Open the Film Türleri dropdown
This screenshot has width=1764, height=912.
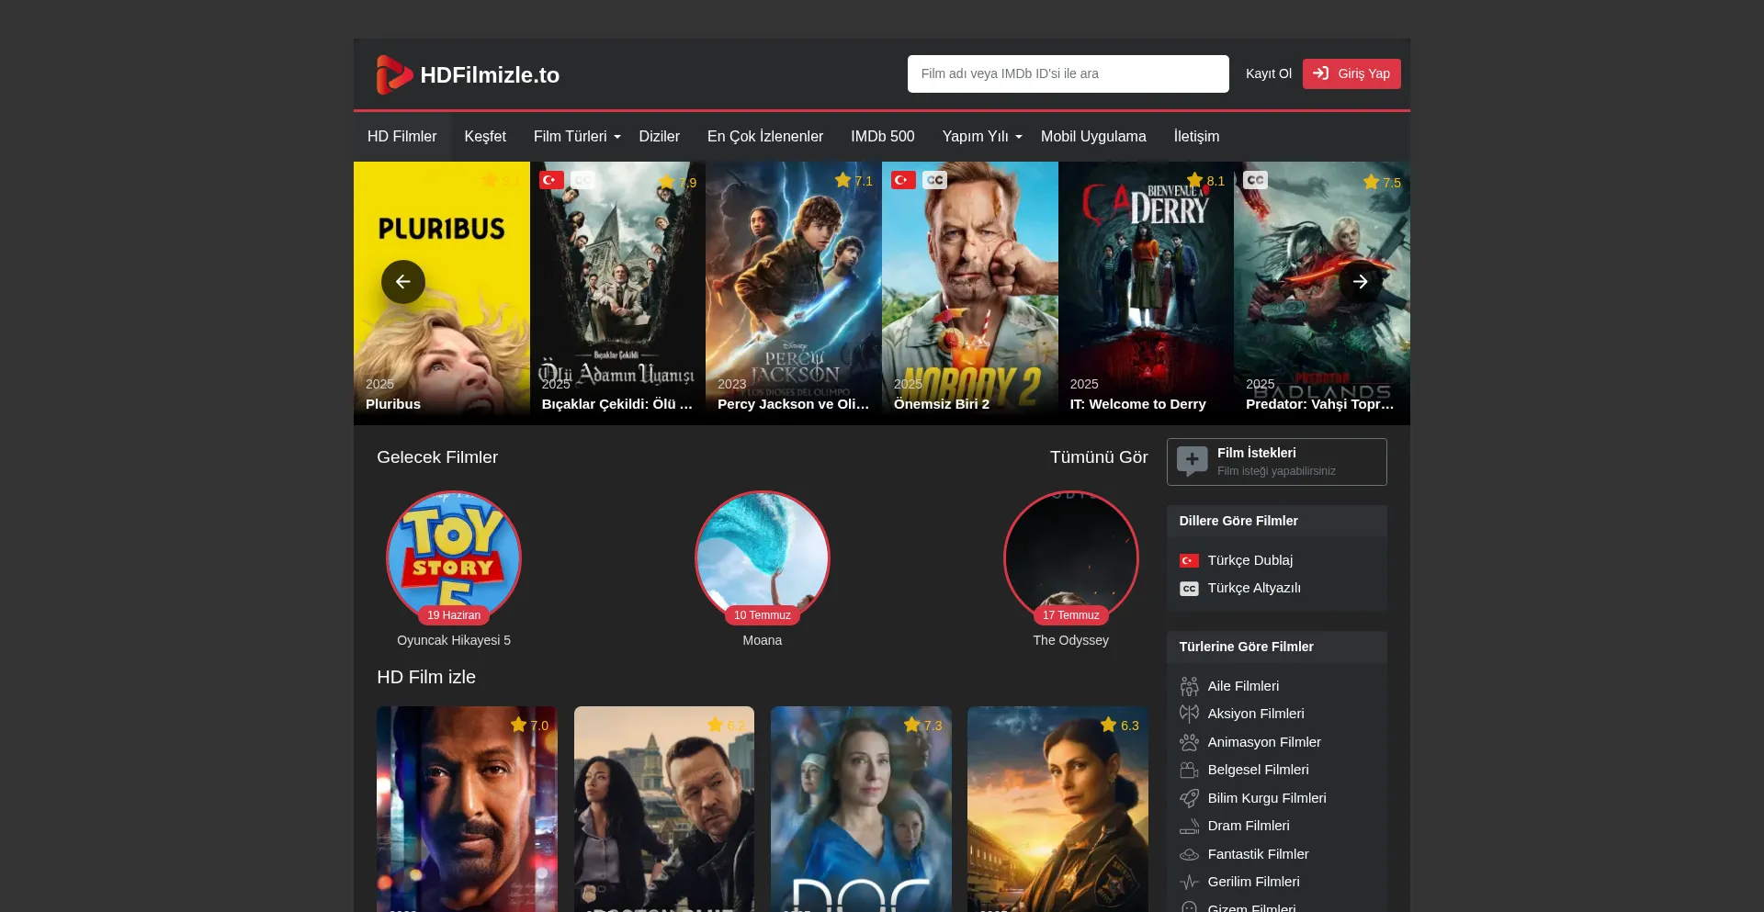[577, 137]
